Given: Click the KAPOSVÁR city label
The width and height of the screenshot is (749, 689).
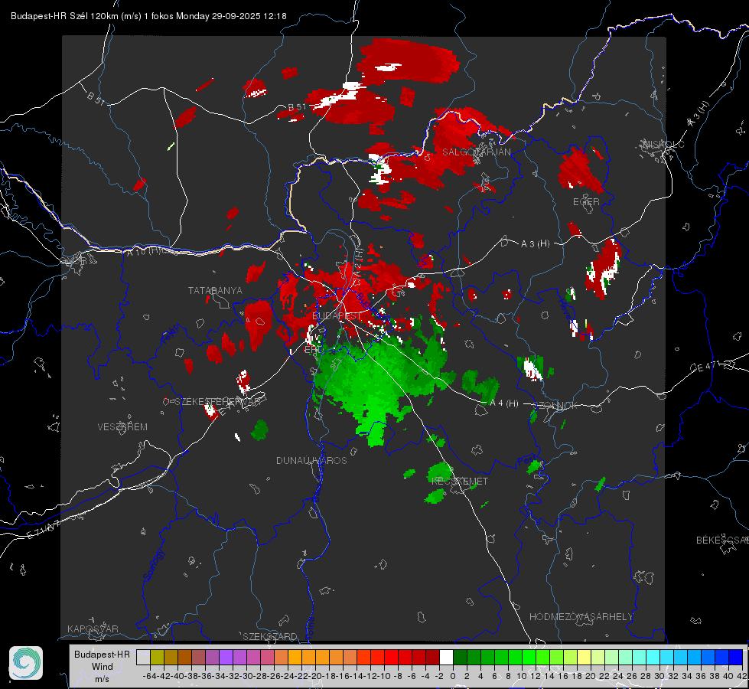Looking at the screenshot, I should pos(93,629).
